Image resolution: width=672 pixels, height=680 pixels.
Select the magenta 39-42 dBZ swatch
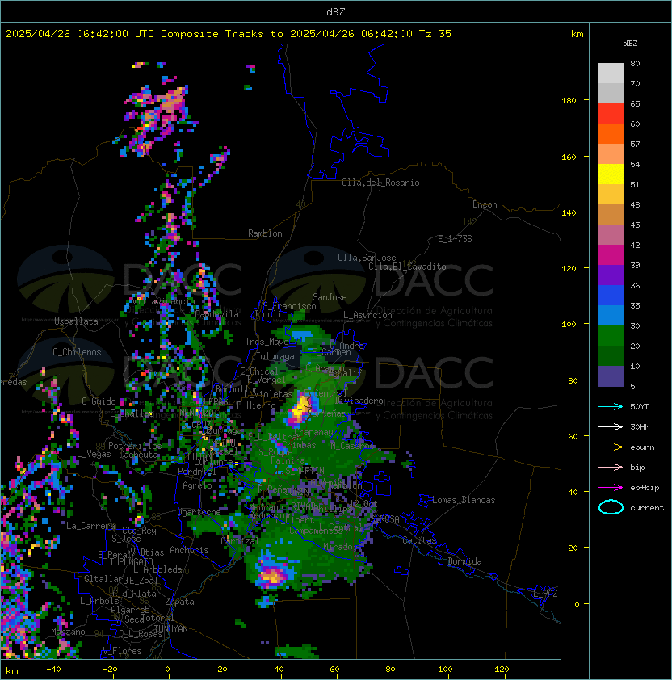[611, 255]
